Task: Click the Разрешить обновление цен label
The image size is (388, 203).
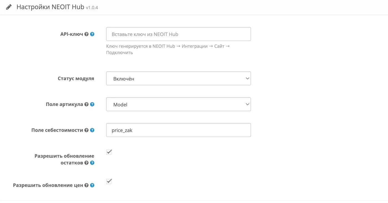Action: coord(48,185)
